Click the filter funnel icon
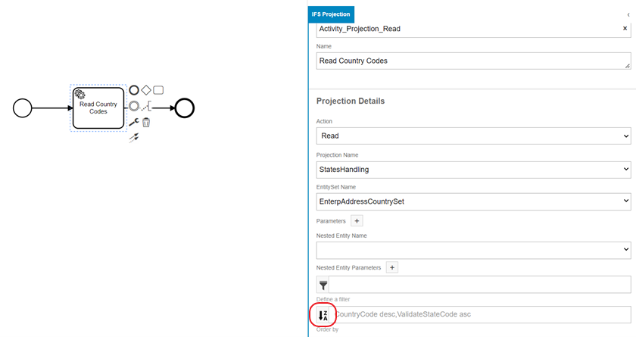This screenshot has height=337, width=636. tap(323, 285)
